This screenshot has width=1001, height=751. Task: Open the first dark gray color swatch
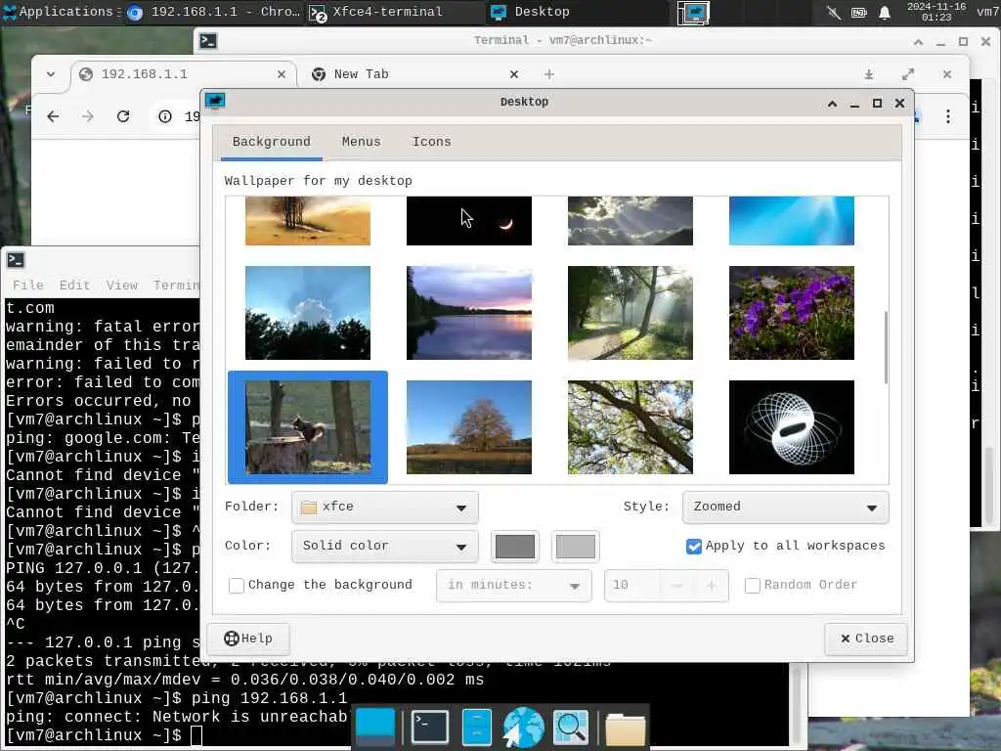[515, 547]
